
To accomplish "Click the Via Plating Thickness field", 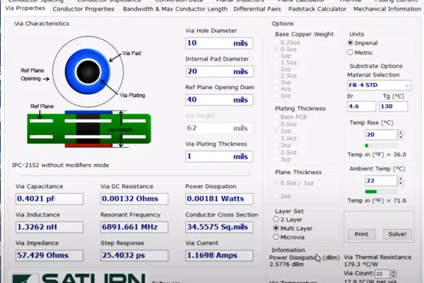I will tap(219, 156).
